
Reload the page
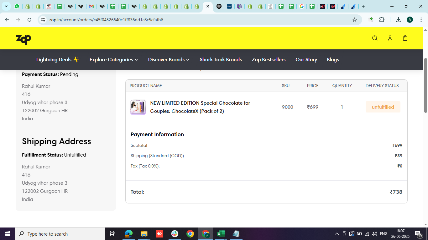29,20
